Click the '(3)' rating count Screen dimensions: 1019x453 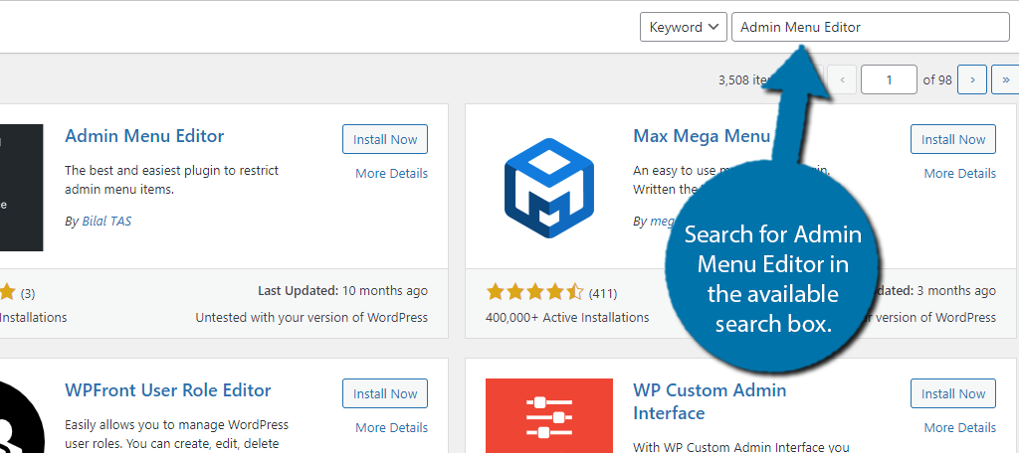[27, 293]
